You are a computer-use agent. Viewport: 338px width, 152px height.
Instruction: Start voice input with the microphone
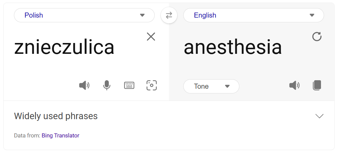point(107,85)
